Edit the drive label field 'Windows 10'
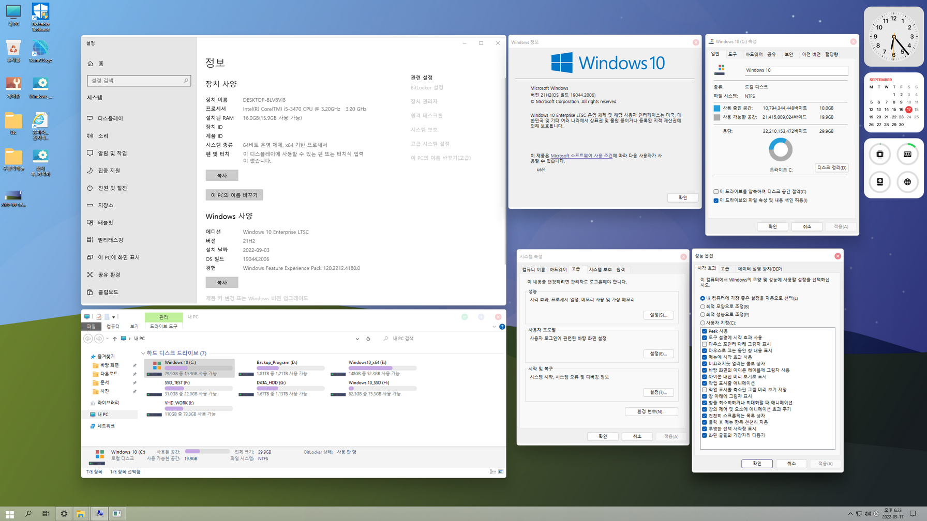927x521 pixels. pos(796,70)
